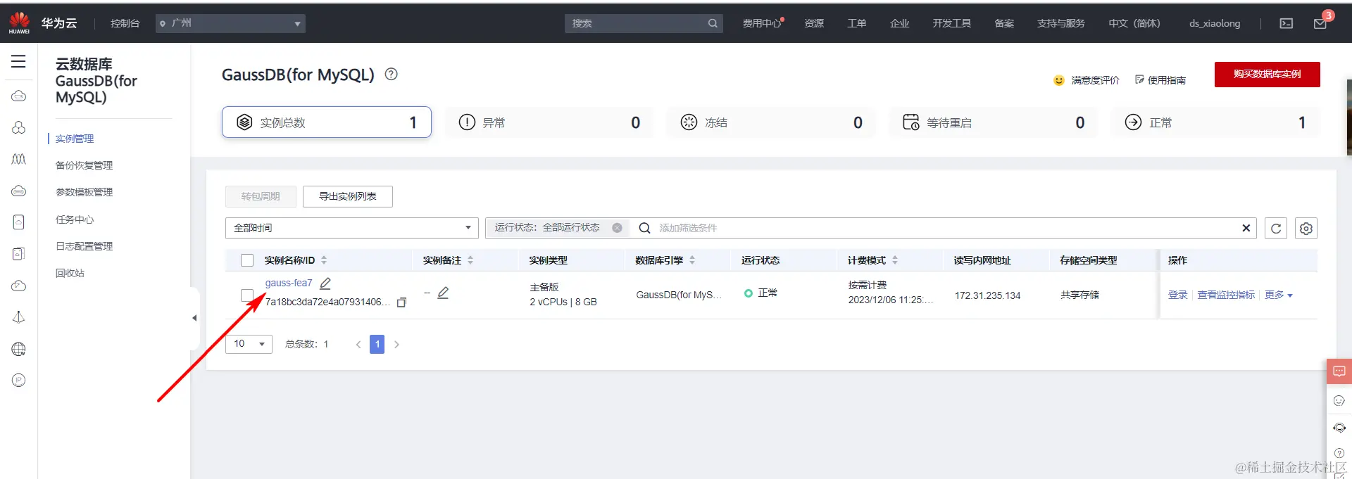
Task: Open the messages mail icon
Action: tap(1320, 23)
